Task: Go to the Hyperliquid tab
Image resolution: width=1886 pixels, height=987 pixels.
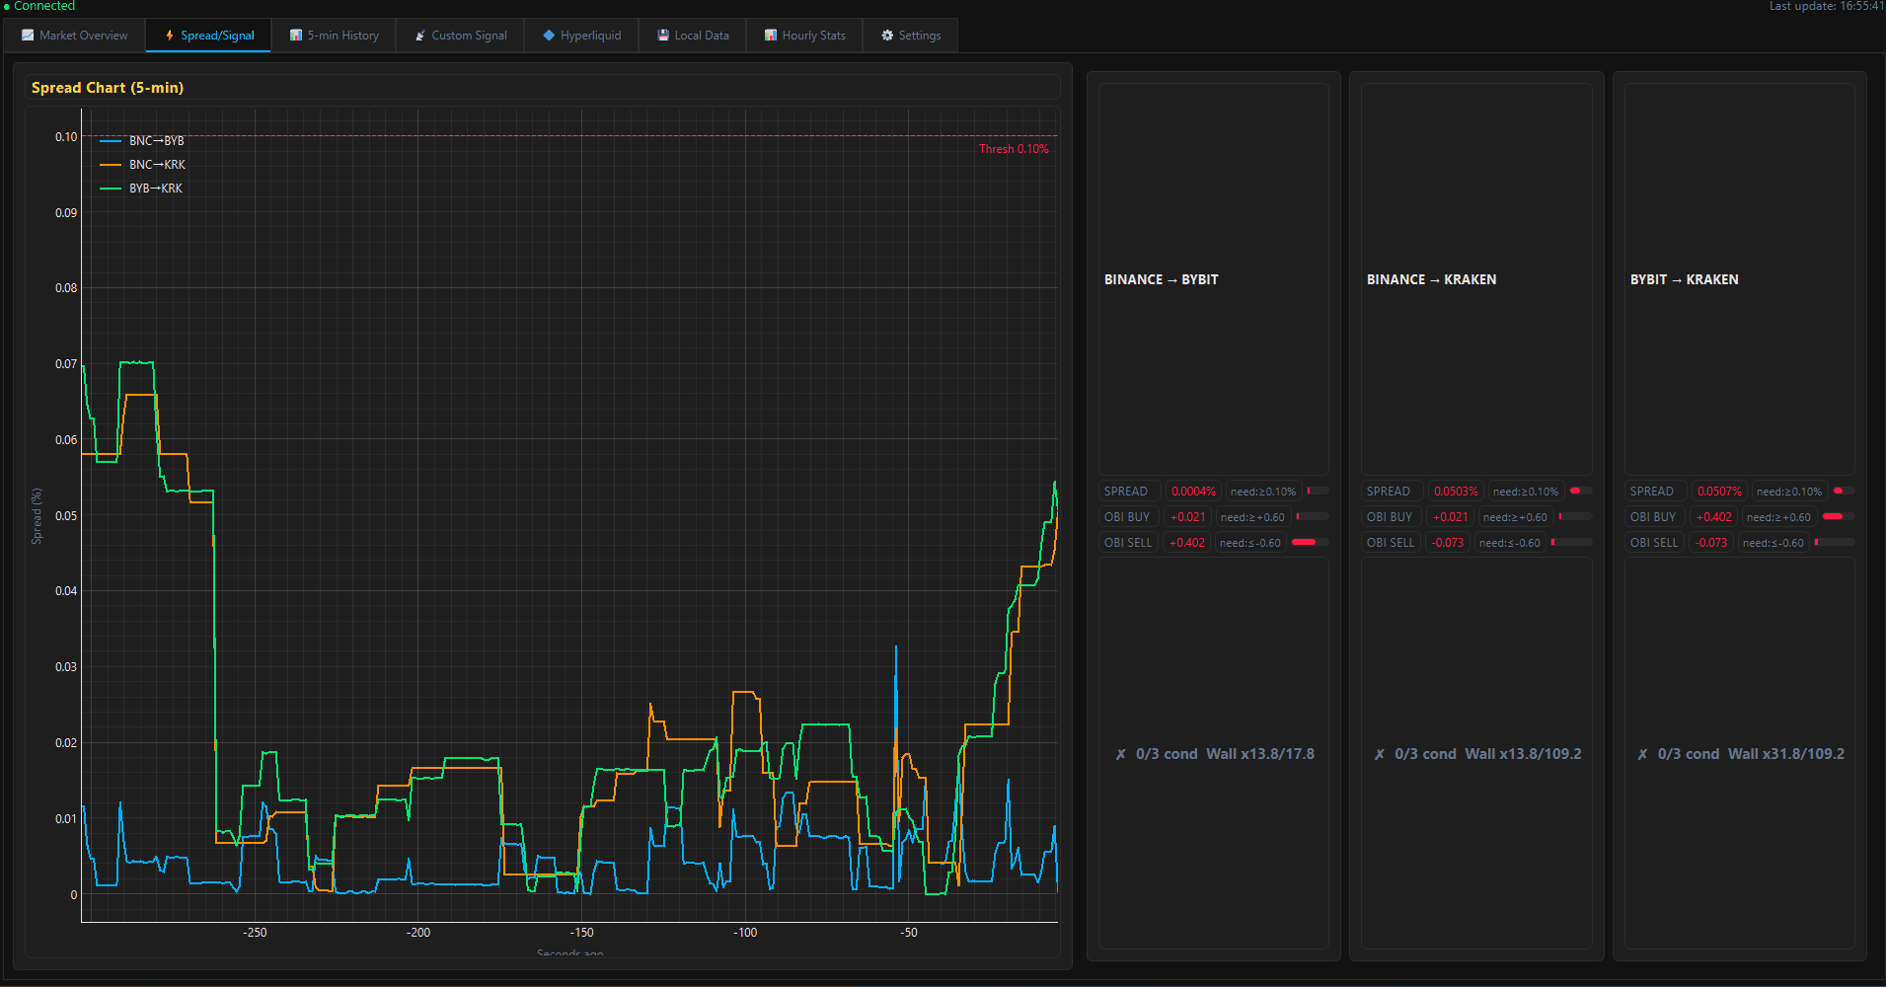Action: (x=581, y=36)
